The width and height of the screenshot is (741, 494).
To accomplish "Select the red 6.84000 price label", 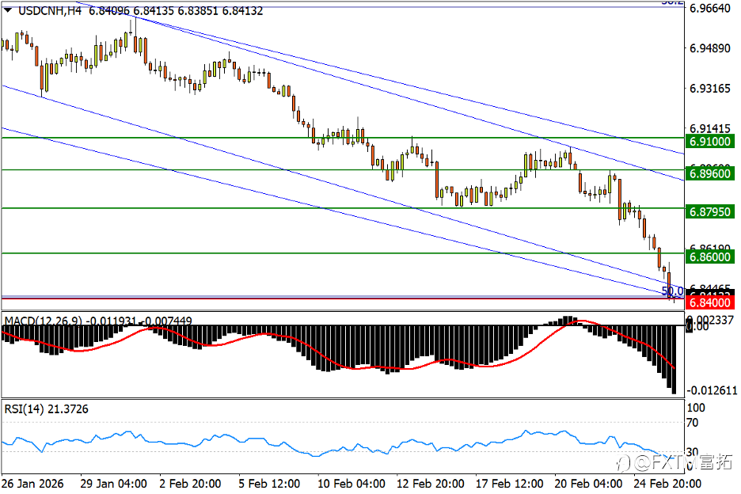I will pyautogui.click(x=710, y=302).
